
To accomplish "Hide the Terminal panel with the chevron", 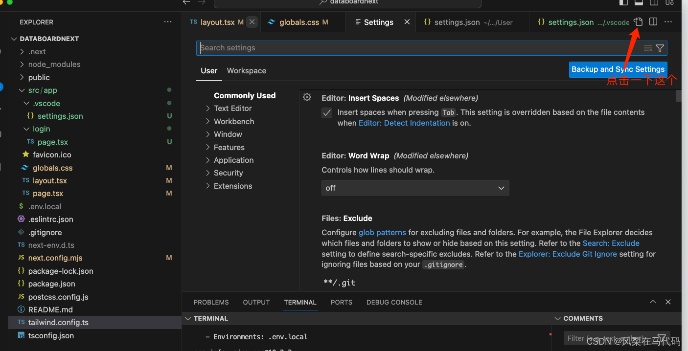I will click(x=653, y=302).
